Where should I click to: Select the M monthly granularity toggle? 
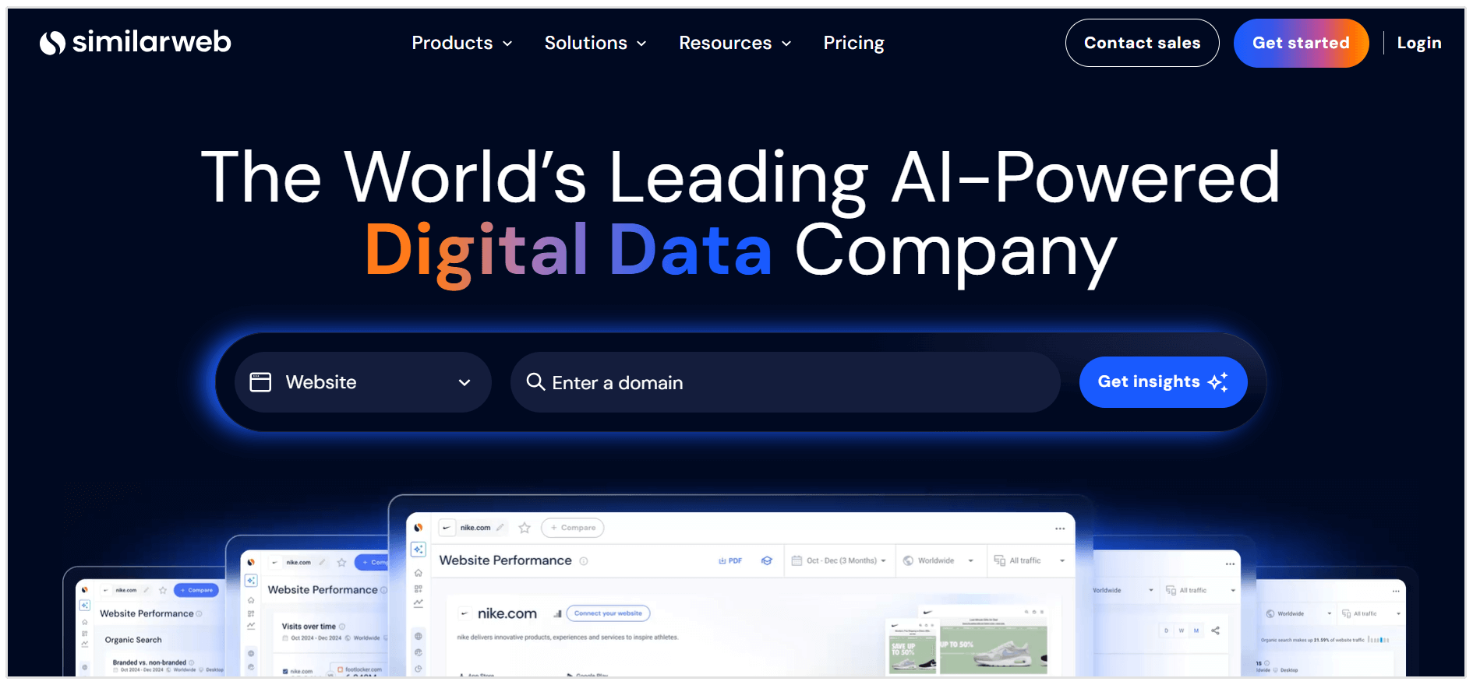pyautogui.click(x=1196, y=631)
